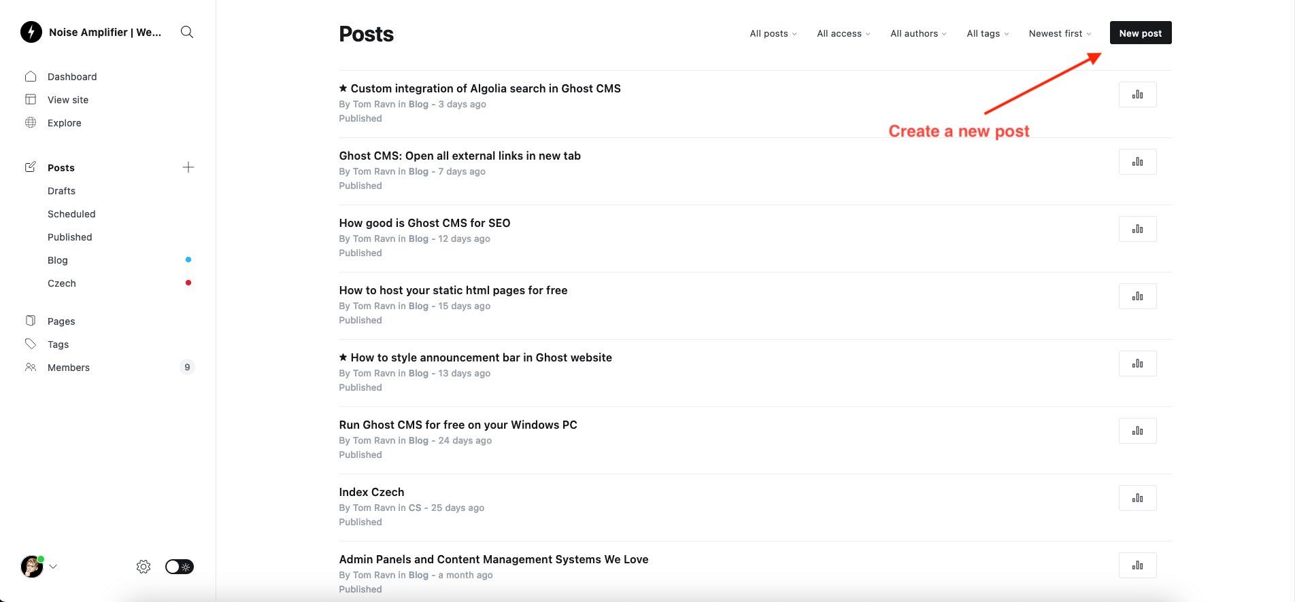
Task: Open post Run Ghost CMS for free on Windows
Action: tap(458, 425)
